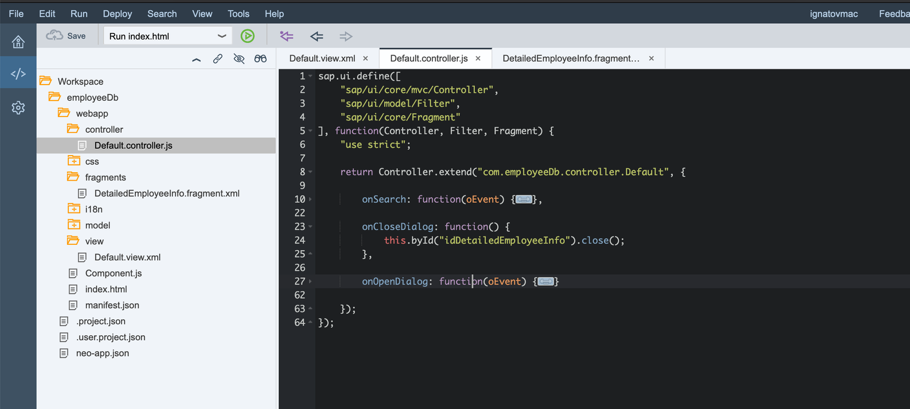
Task: Click the Feedback link
Action: coord(894,14)
